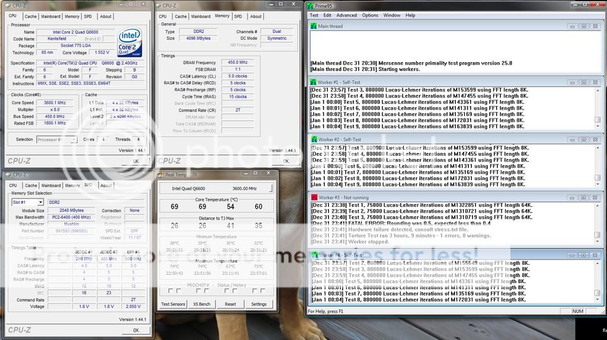Click the FATAL ERROR line in Worker #3
Viewport: 607px width, 340px height.
coord(401,223)
